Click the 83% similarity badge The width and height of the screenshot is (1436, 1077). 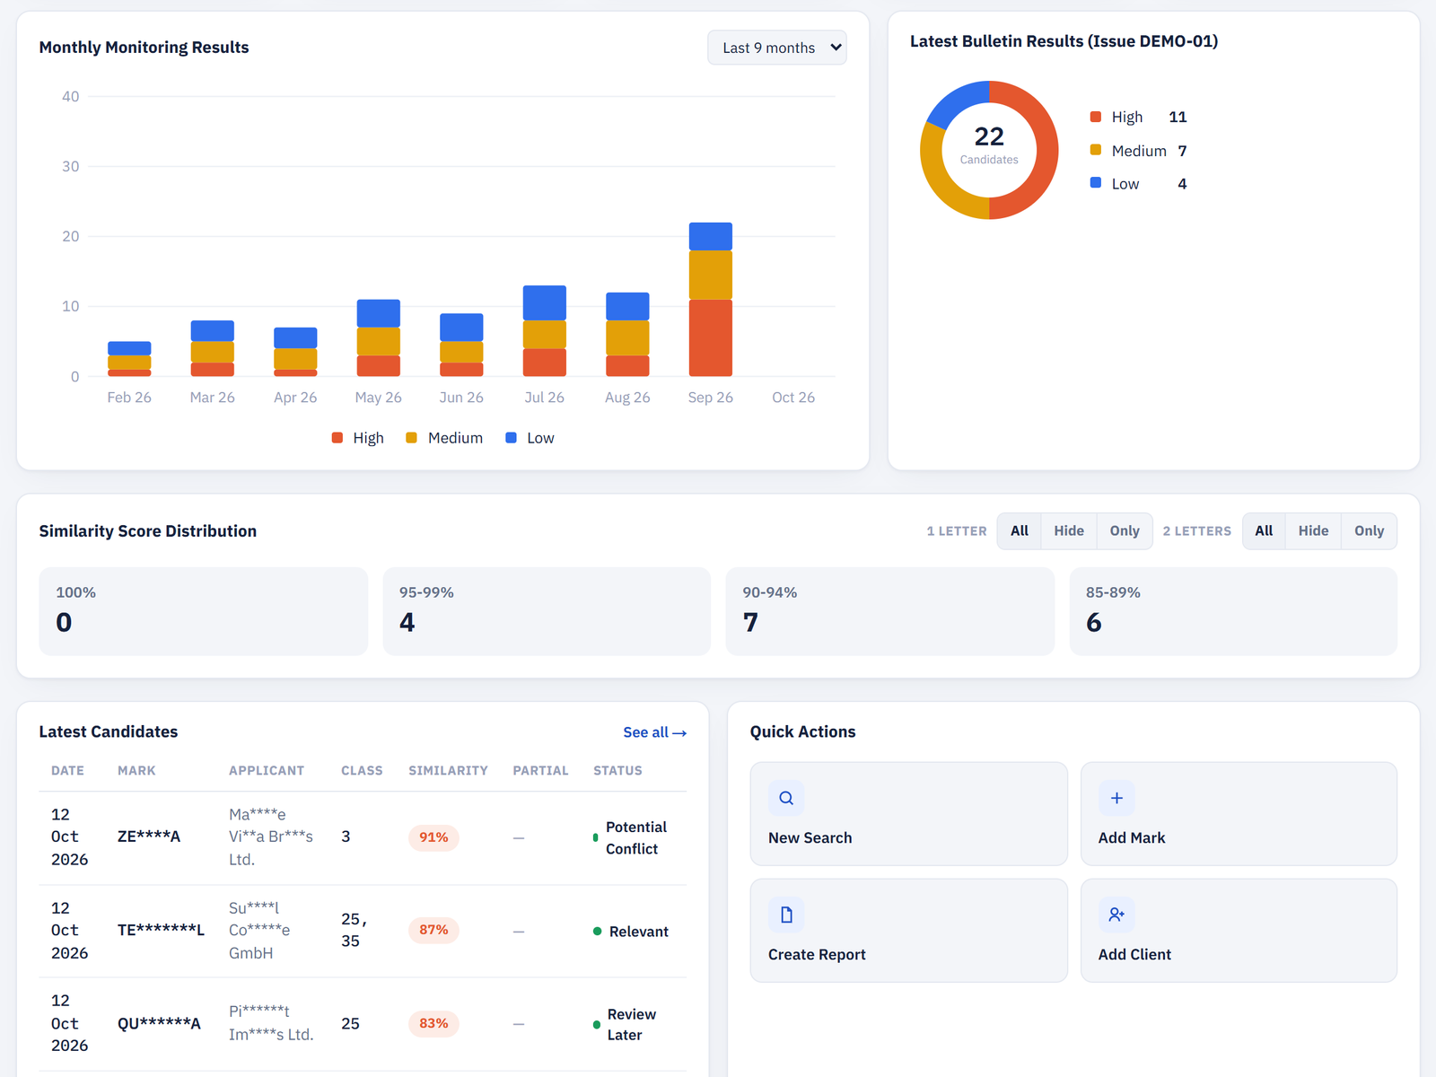(433, 1023)
